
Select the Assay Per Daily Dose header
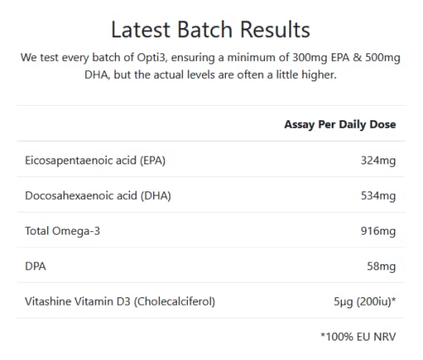pyautogui.click(x=340, y=125)
